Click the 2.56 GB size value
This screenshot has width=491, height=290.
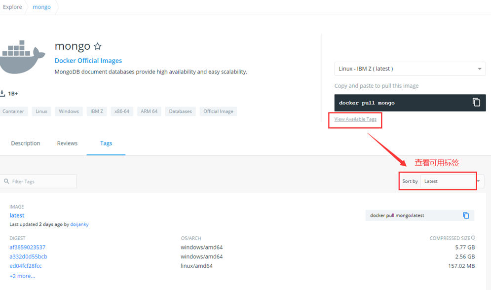click(x=465, y=256)
